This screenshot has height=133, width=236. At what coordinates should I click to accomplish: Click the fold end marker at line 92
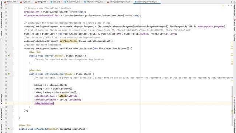point(13,110)
